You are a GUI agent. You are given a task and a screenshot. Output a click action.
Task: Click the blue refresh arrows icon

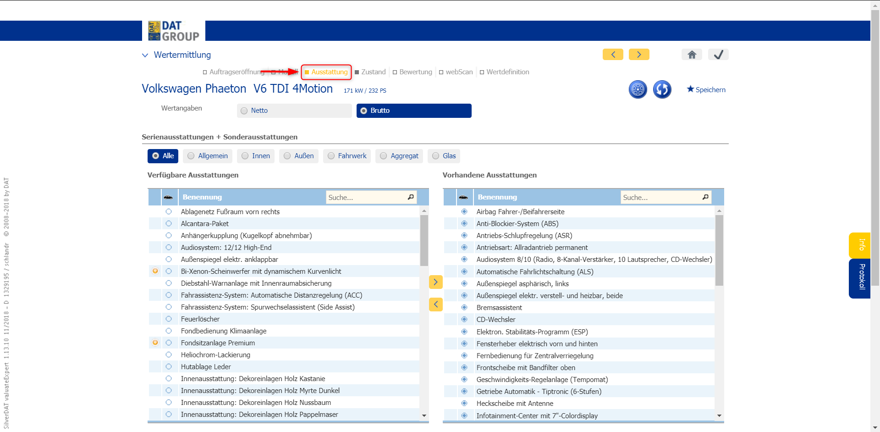tap(662, 89)
